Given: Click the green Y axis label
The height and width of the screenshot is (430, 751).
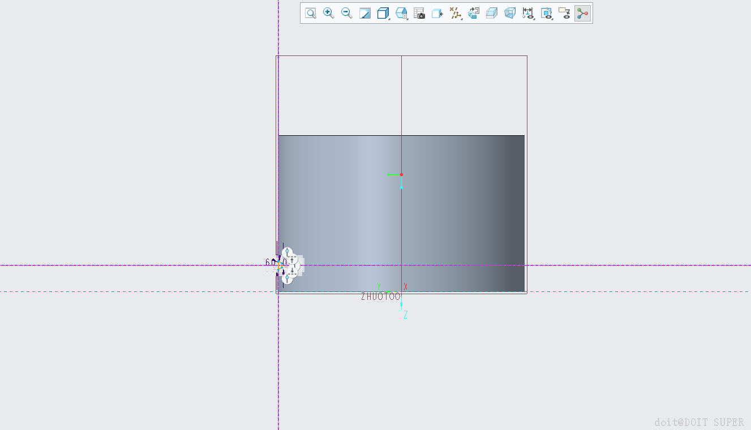Looking at the screenshot, I should click(x=379, y=287).
